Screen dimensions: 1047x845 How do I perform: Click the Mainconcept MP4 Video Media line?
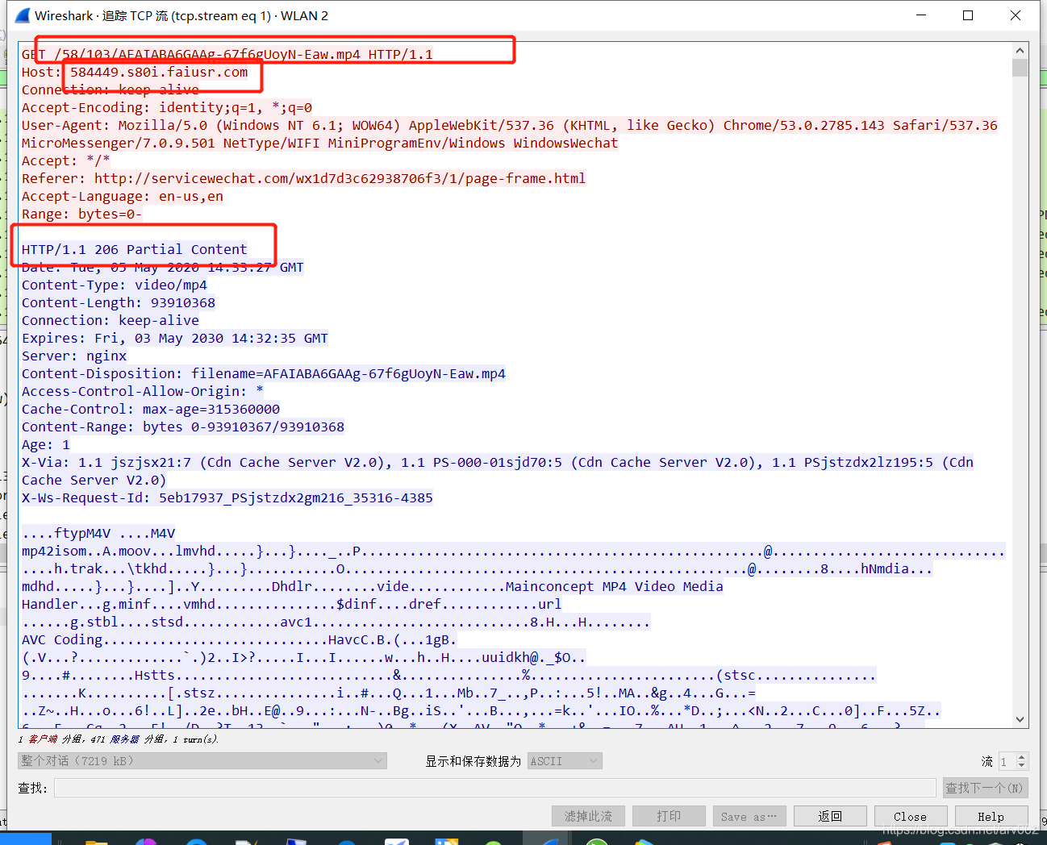[x=373, y=586]
